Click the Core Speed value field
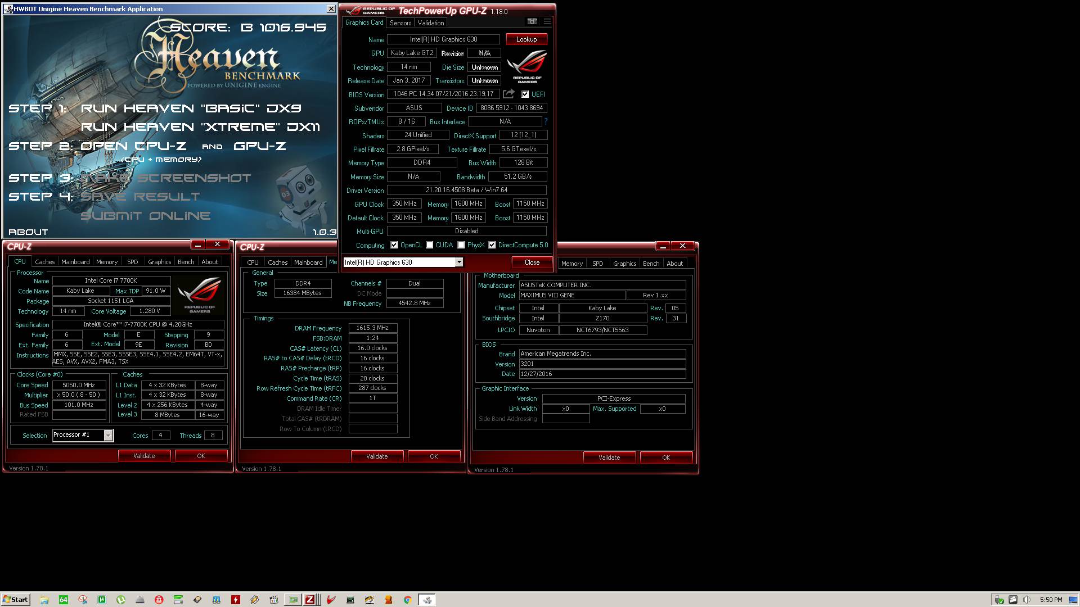This screenshot has height=607, width=1080. [x=79, y=385]
